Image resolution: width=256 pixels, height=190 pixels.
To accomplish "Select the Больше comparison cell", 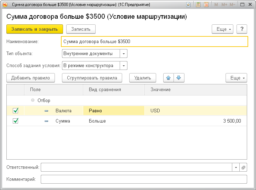I will (x=114, y=121).
